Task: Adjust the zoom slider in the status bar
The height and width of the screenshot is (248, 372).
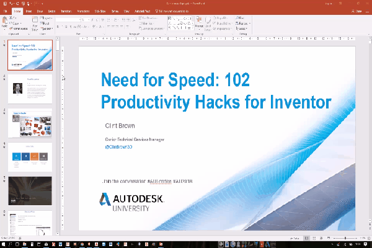Action: click(x=345, y=238)
